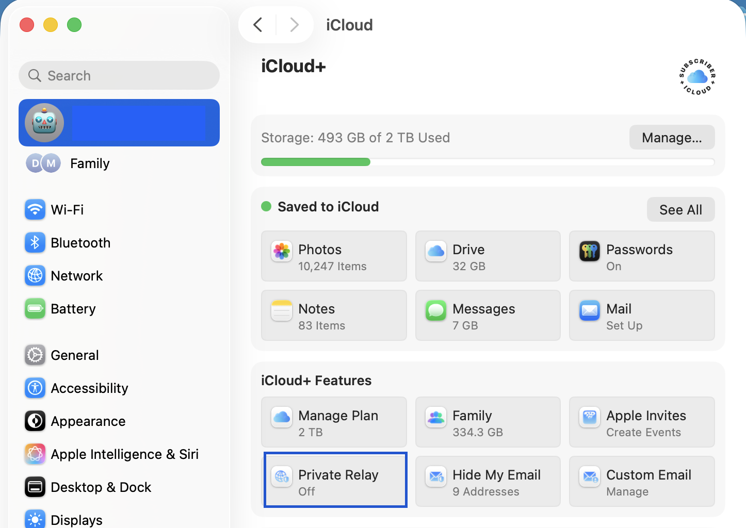Click the Photos flower icon
The width and height of the screenshot is (746, 528).
coord(282,252)
